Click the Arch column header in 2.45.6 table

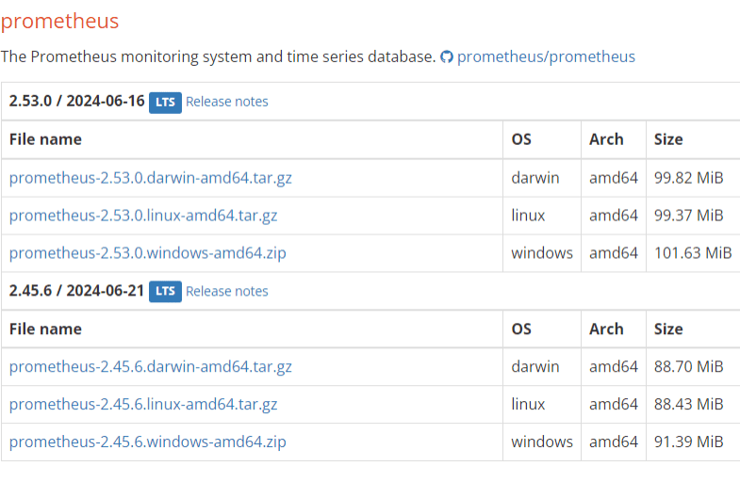click(606, 329)
